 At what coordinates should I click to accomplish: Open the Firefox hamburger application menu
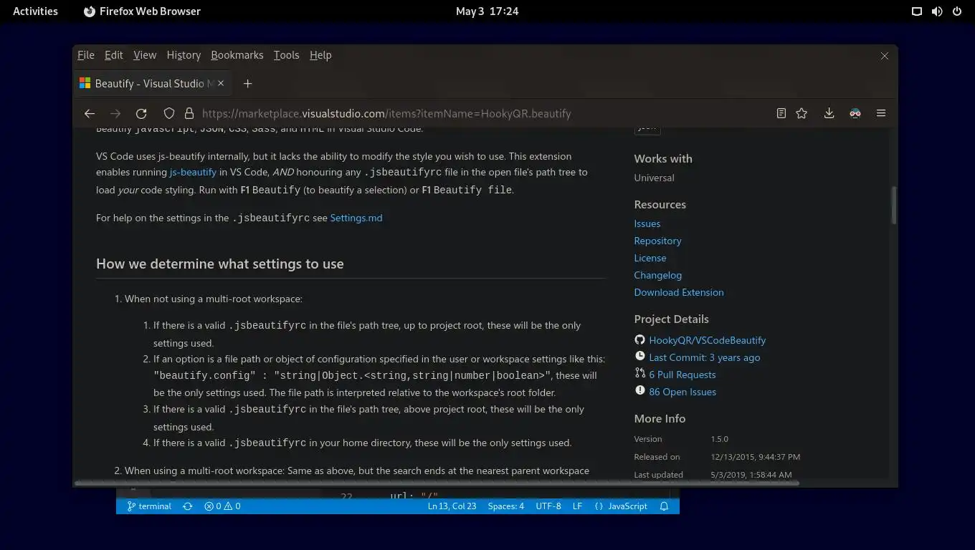point(881,113)
